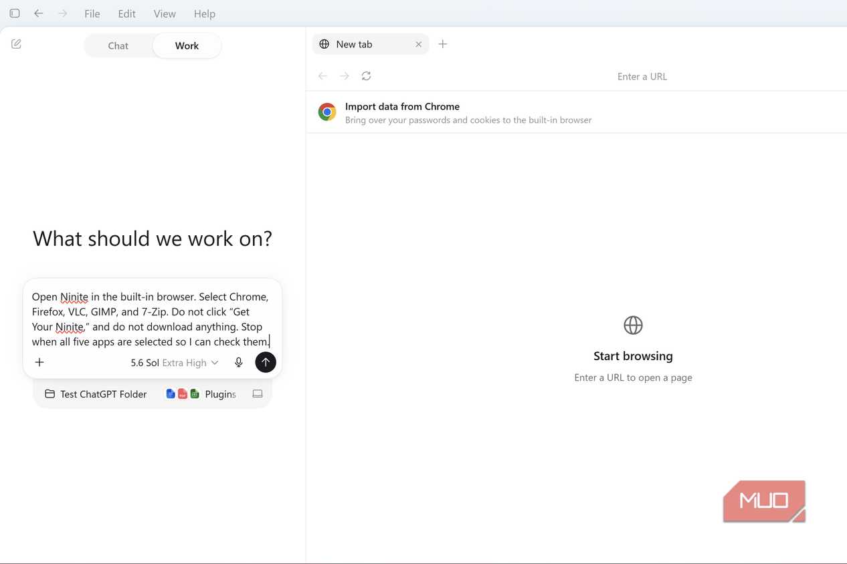Screen dimensions: 847x564
Task: Open attachments with the plus icon
Action: pyautogui.click(x=39, y=362)
